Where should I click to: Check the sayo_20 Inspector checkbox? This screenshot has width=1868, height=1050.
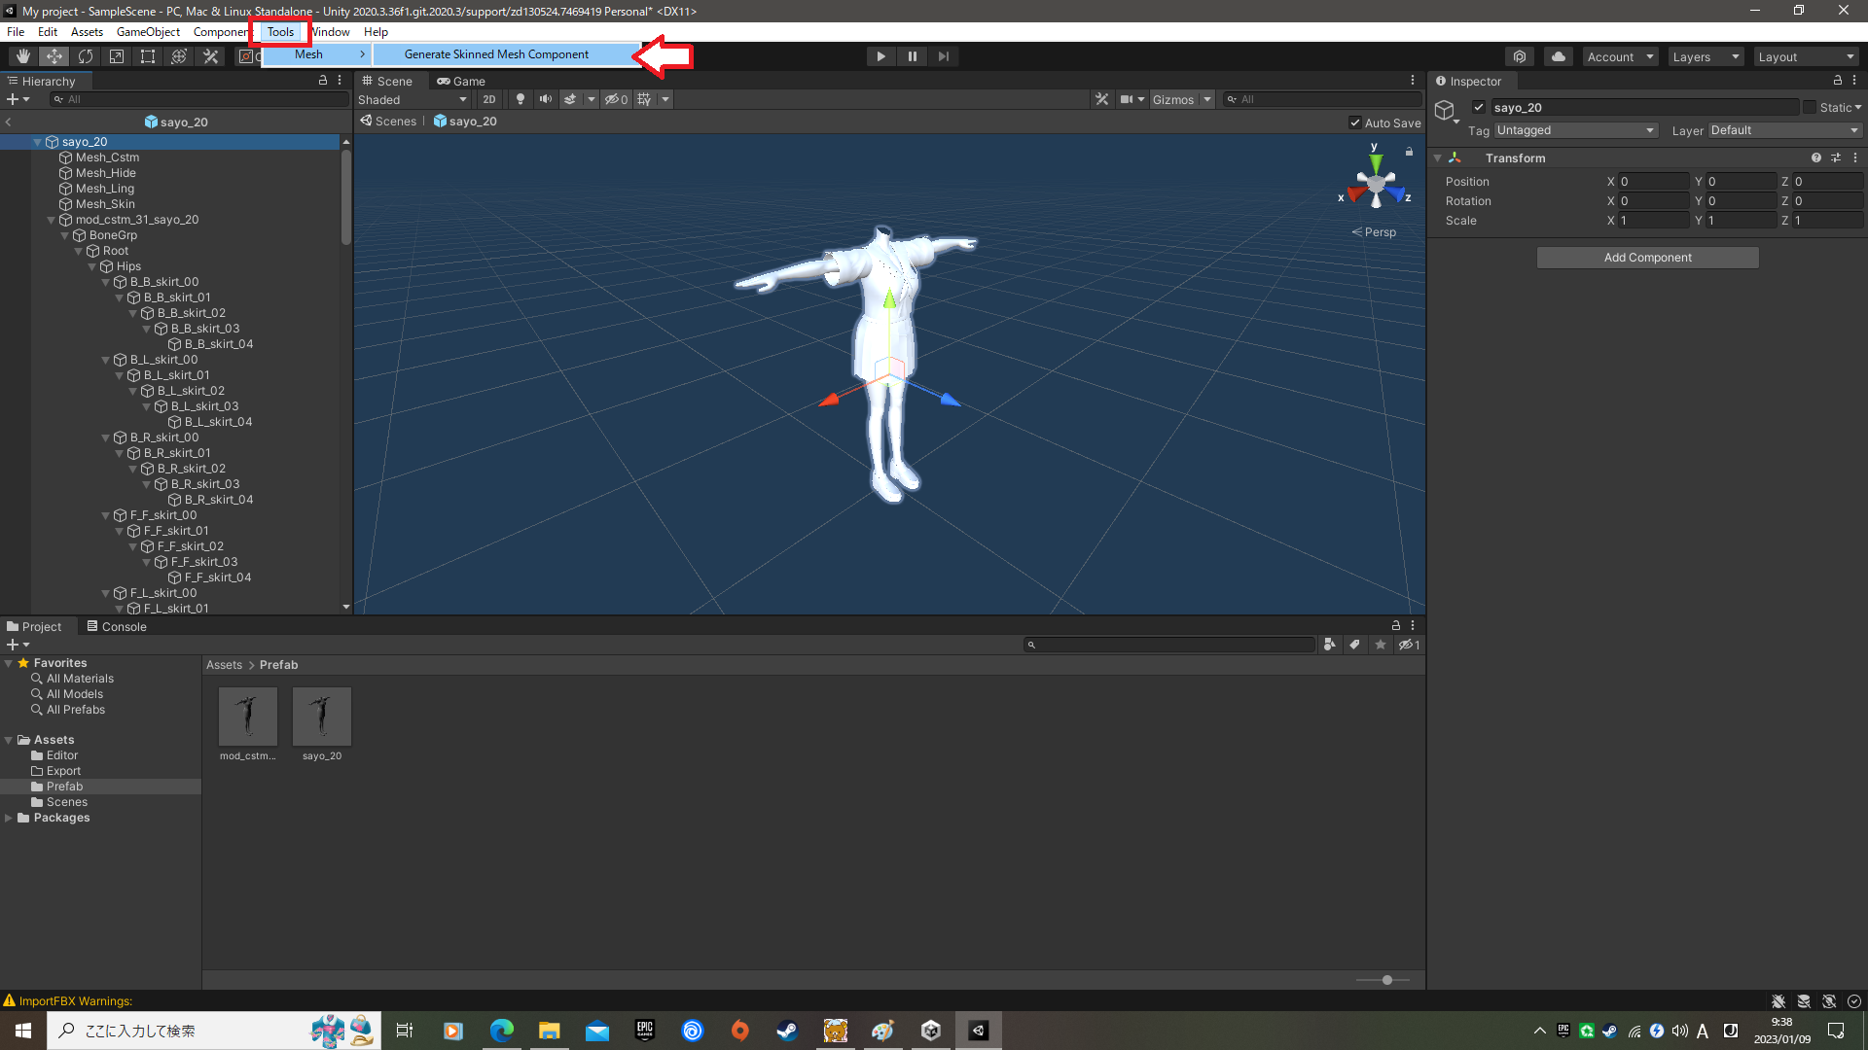(1478, 106)
